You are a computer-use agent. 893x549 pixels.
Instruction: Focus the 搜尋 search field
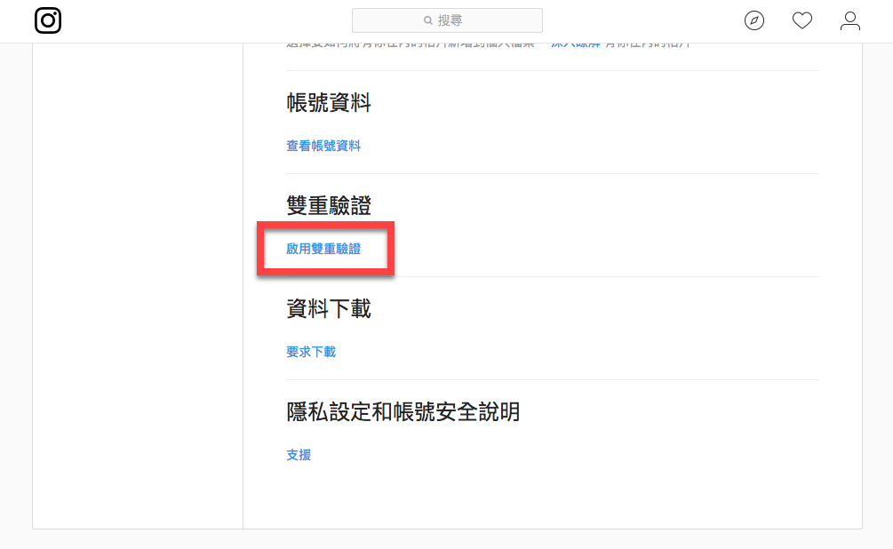pyautogui.click(x=447, y=20)
